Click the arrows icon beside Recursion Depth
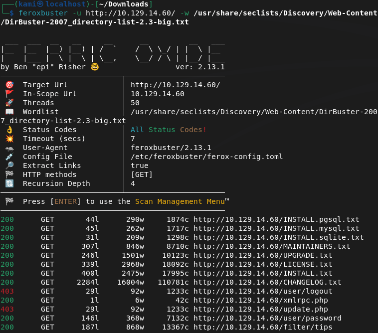The width and height of the screenshot is (378, 333). (9, 183)
